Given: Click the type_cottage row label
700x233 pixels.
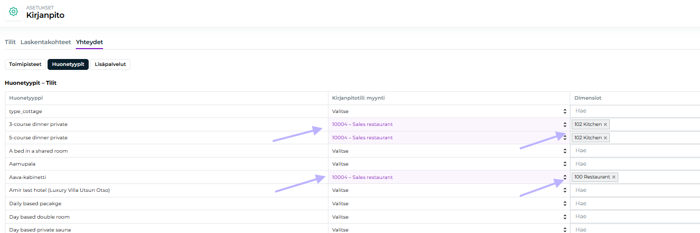Looking at the screenshot, I should [26, 112].
